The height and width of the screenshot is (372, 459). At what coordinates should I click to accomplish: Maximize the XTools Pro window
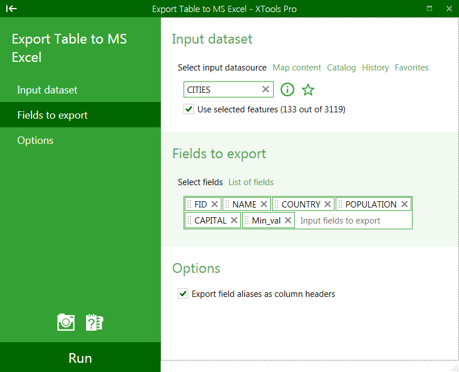[x=429, y=9]
